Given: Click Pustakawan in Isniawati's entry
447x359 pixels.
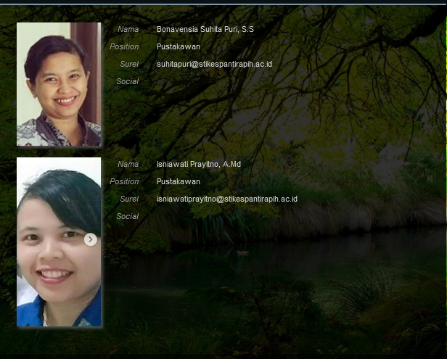Looking at the screenshot, I should tap(178, 182).
